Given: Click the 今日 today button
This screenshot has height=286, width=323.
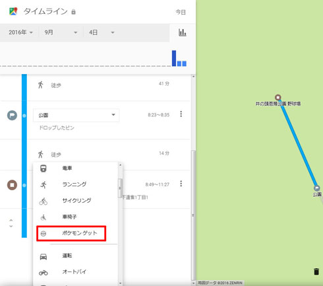Looking at the screenshot, I should point(181,12).
